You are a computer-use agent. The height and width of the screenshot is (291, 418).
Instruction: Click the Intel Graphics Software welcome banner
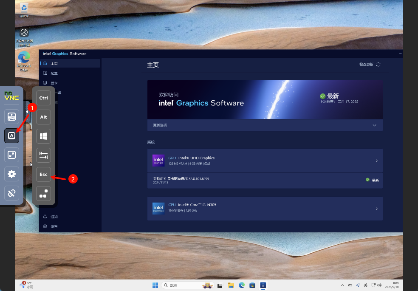click(x=265, y=100)
